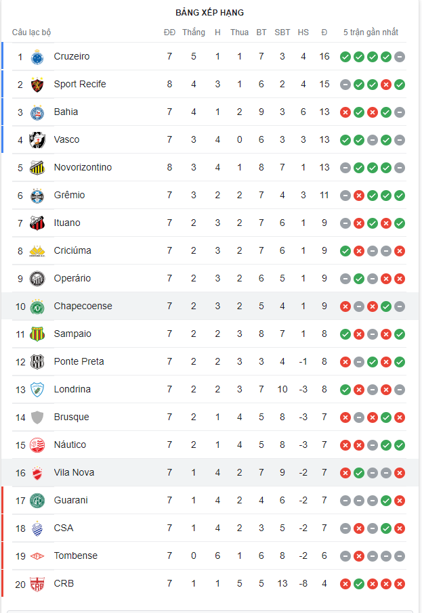Viewport: 422px width, 613px height.
Task: Open the Ponte Preta team name link
Action: pos(79,361)
